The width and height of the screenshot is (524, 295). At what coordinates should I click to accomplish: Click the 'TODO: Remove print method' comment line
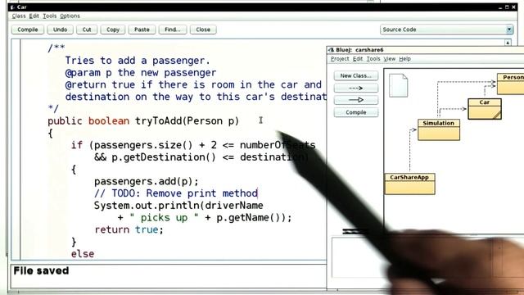tap(176, 193)
